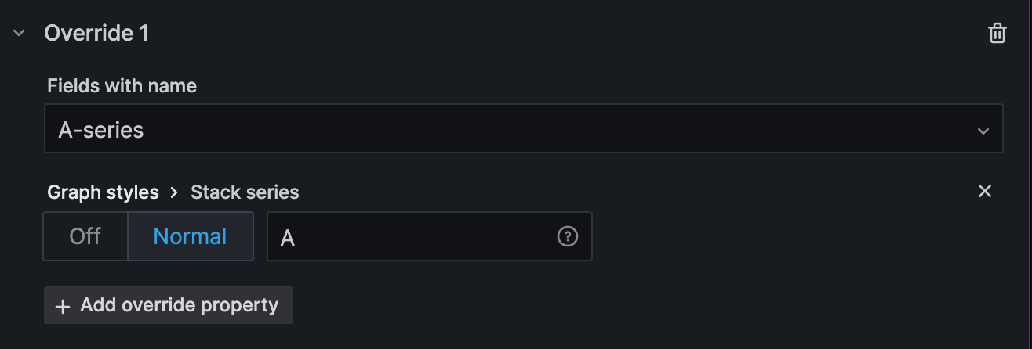This screenshot has height=349, width=1032.
Task: Remove the Stack series property with X
Action: click(x=985, y=192)
